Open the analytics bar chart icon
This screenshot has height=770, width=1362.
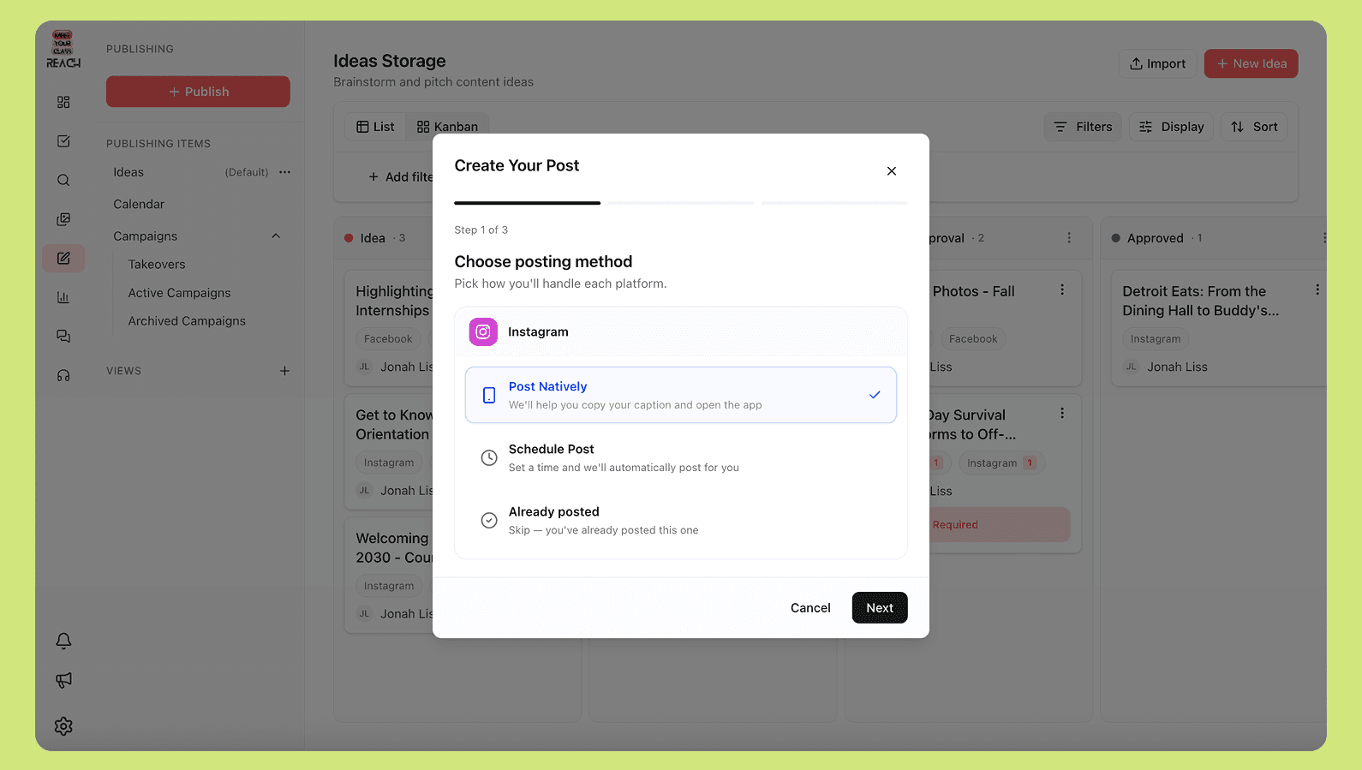pos(63,297)
